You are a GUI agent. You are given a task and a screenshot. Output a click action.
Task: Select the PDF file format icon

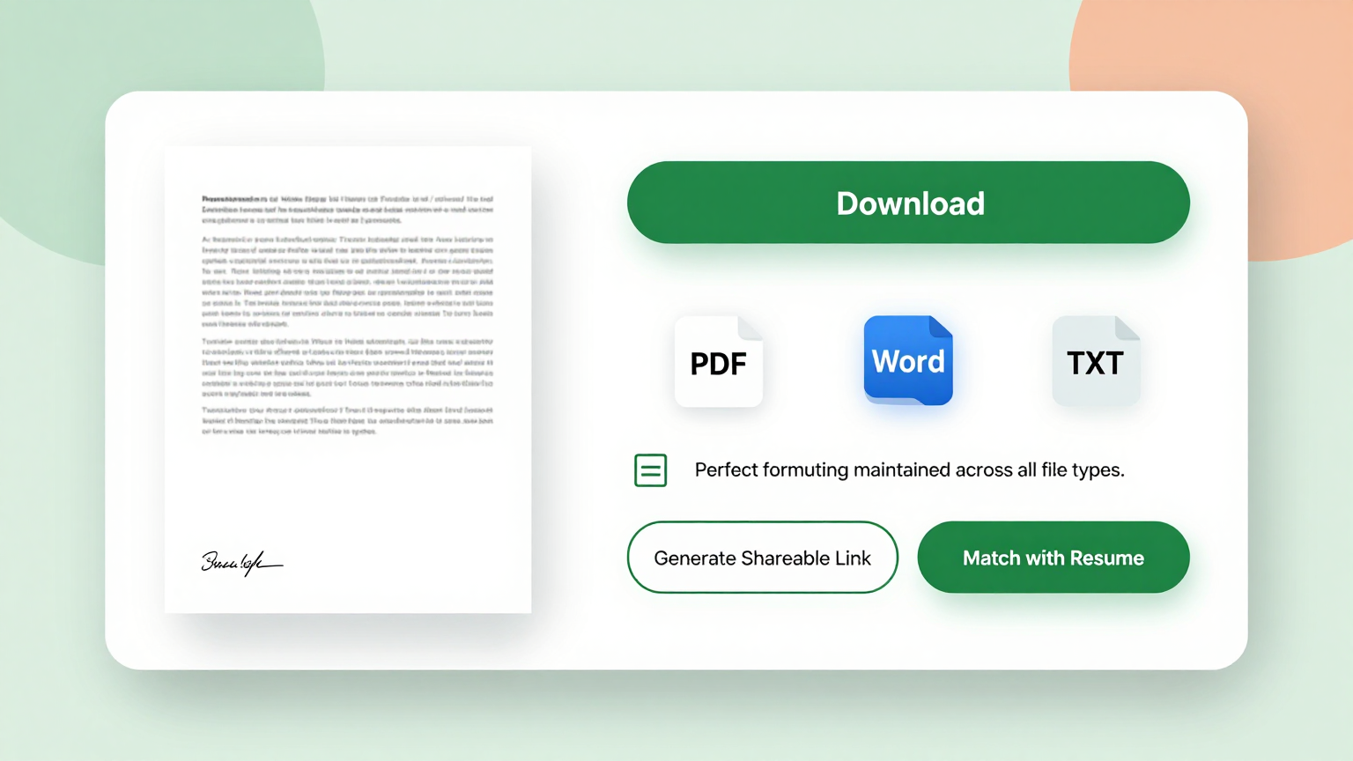click(x=718, y=363)
